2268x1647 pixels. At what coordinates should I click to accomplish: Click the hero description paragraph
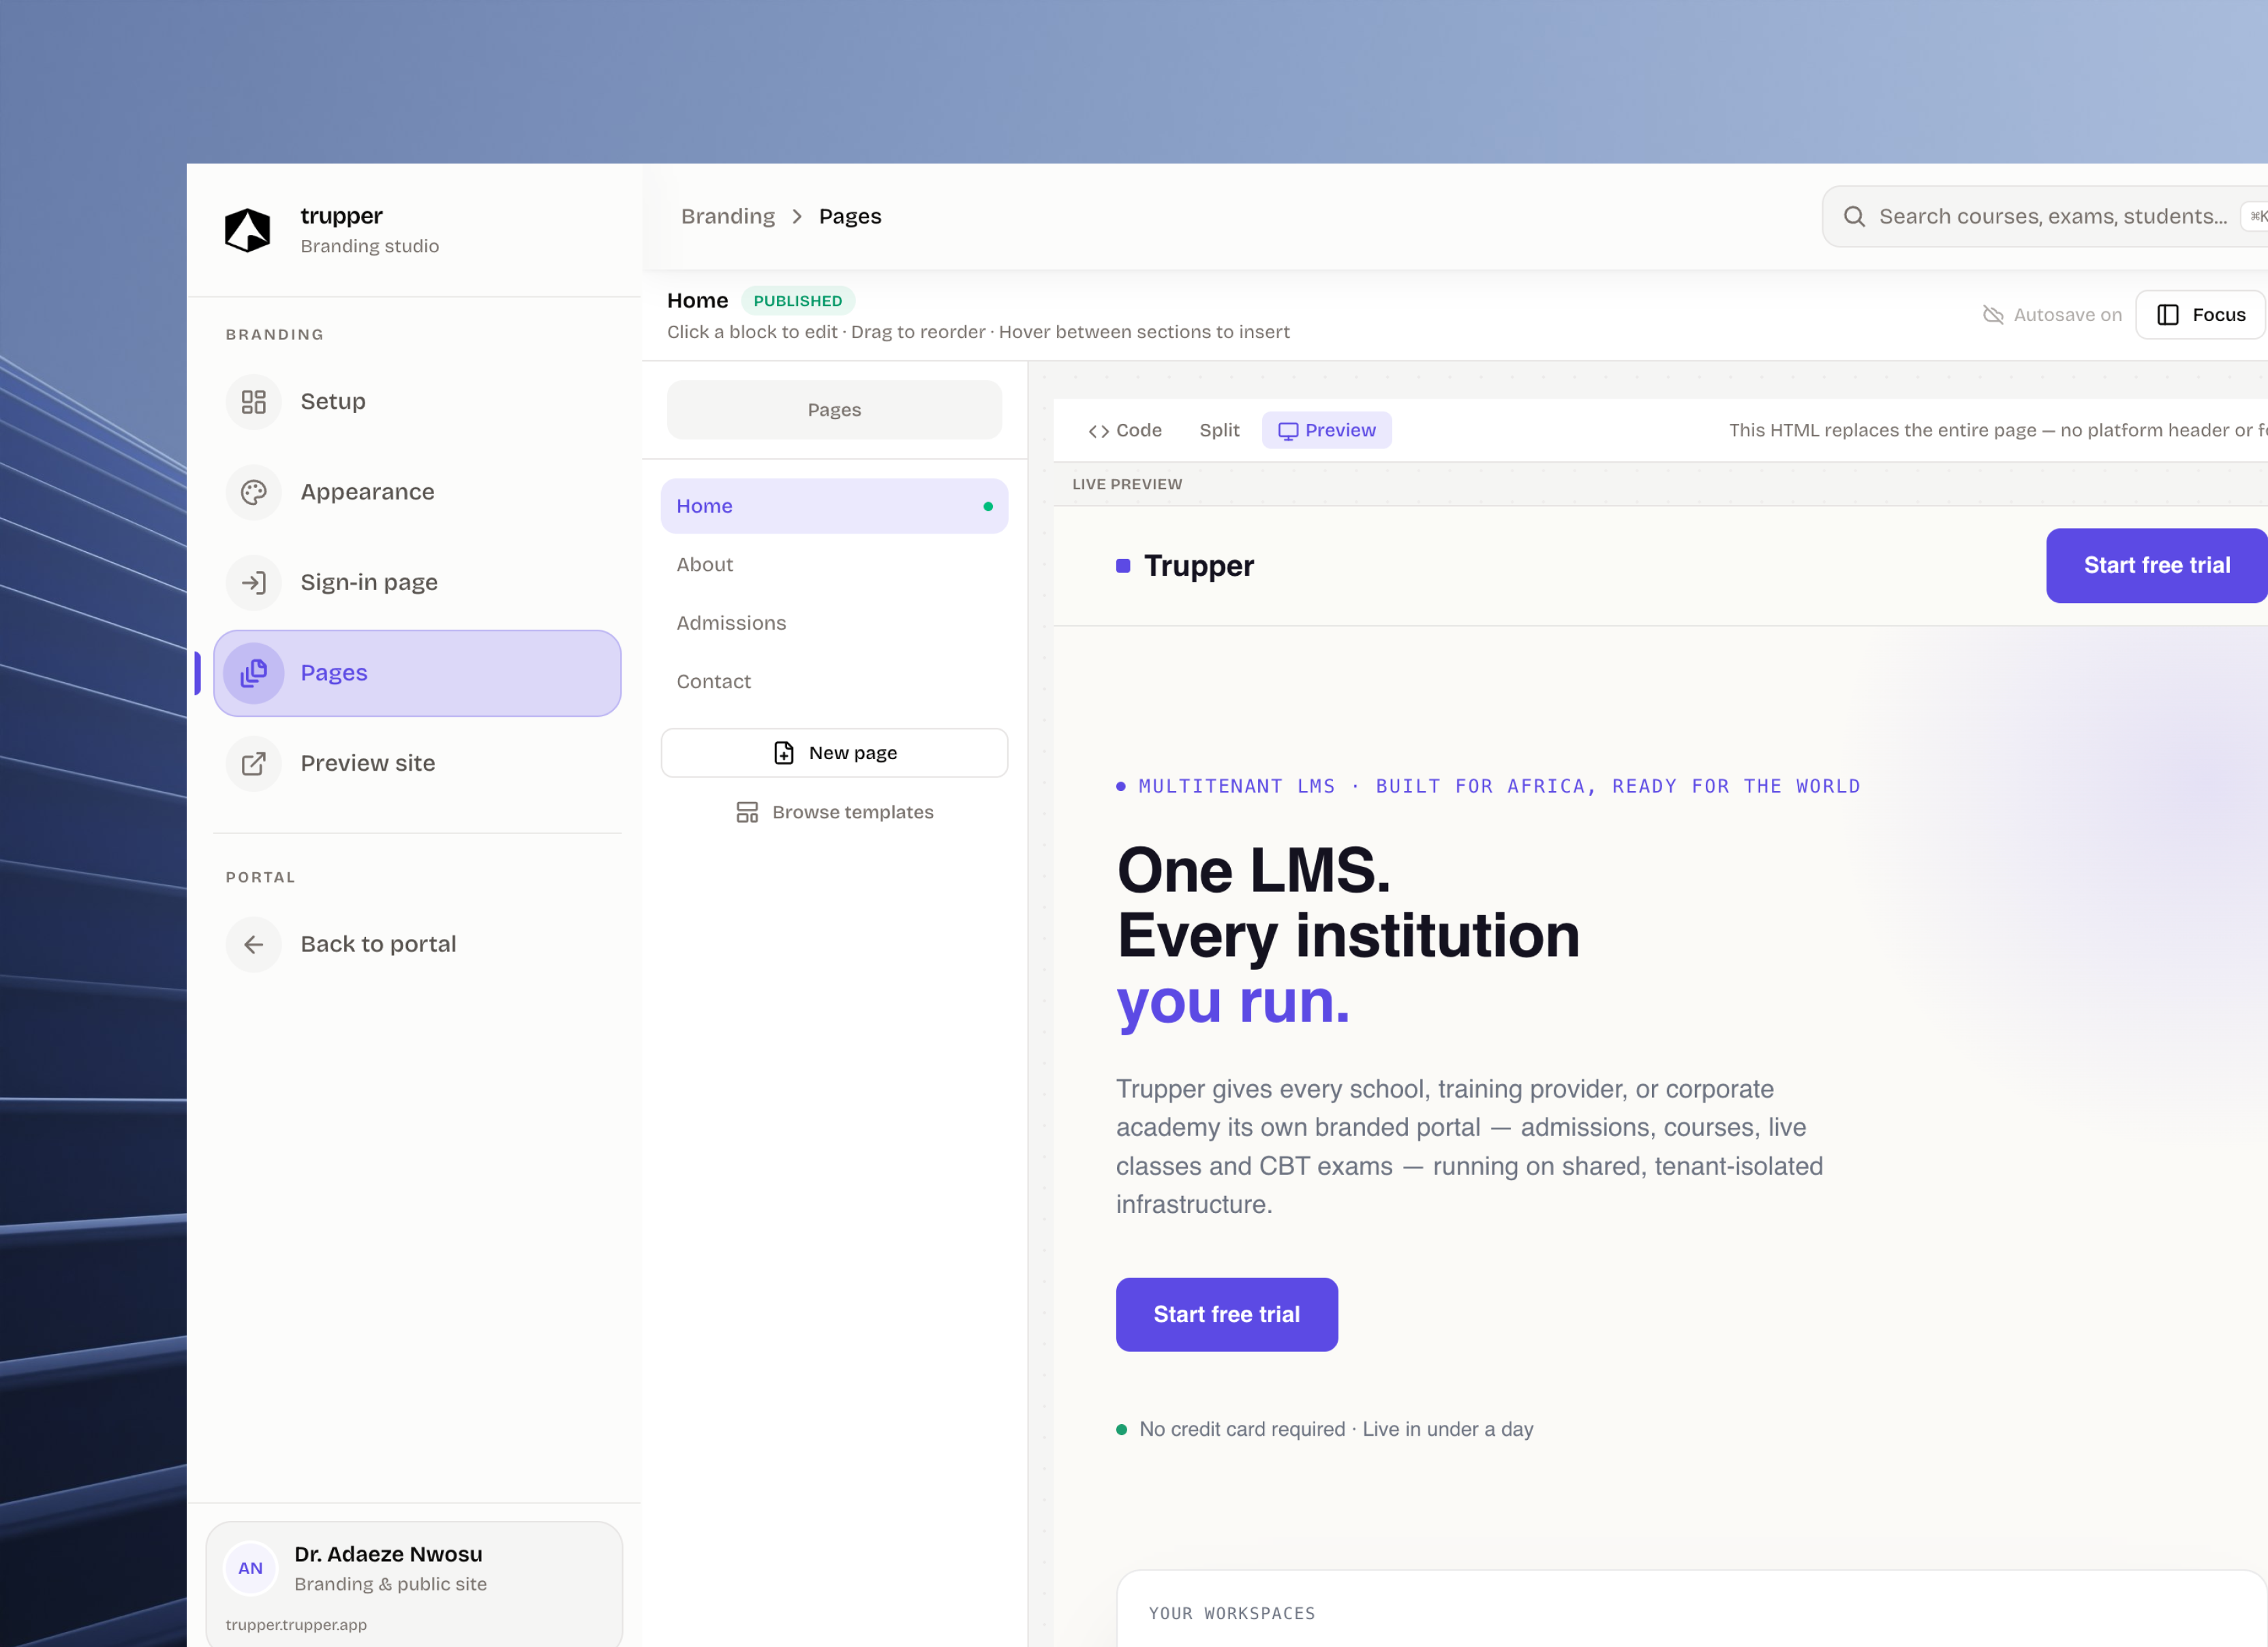coord(1469,1147)
